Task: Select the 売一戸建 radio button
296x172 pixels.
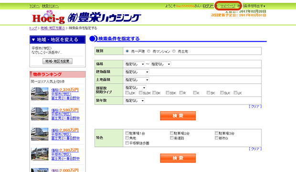Action: (x=127, y=51)
